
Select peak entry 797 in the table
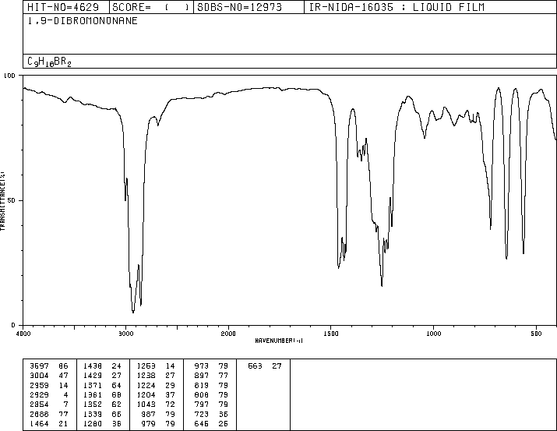coord(211,405)
